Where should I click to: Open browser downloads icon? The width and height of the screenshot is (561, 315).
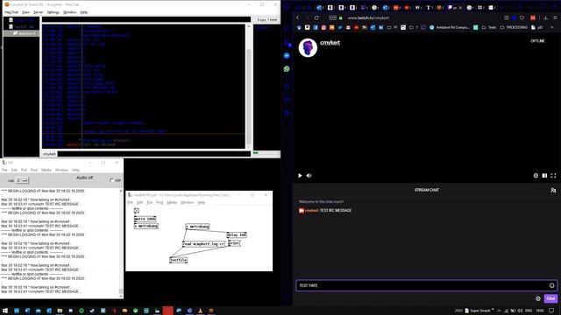coord(545,17)
